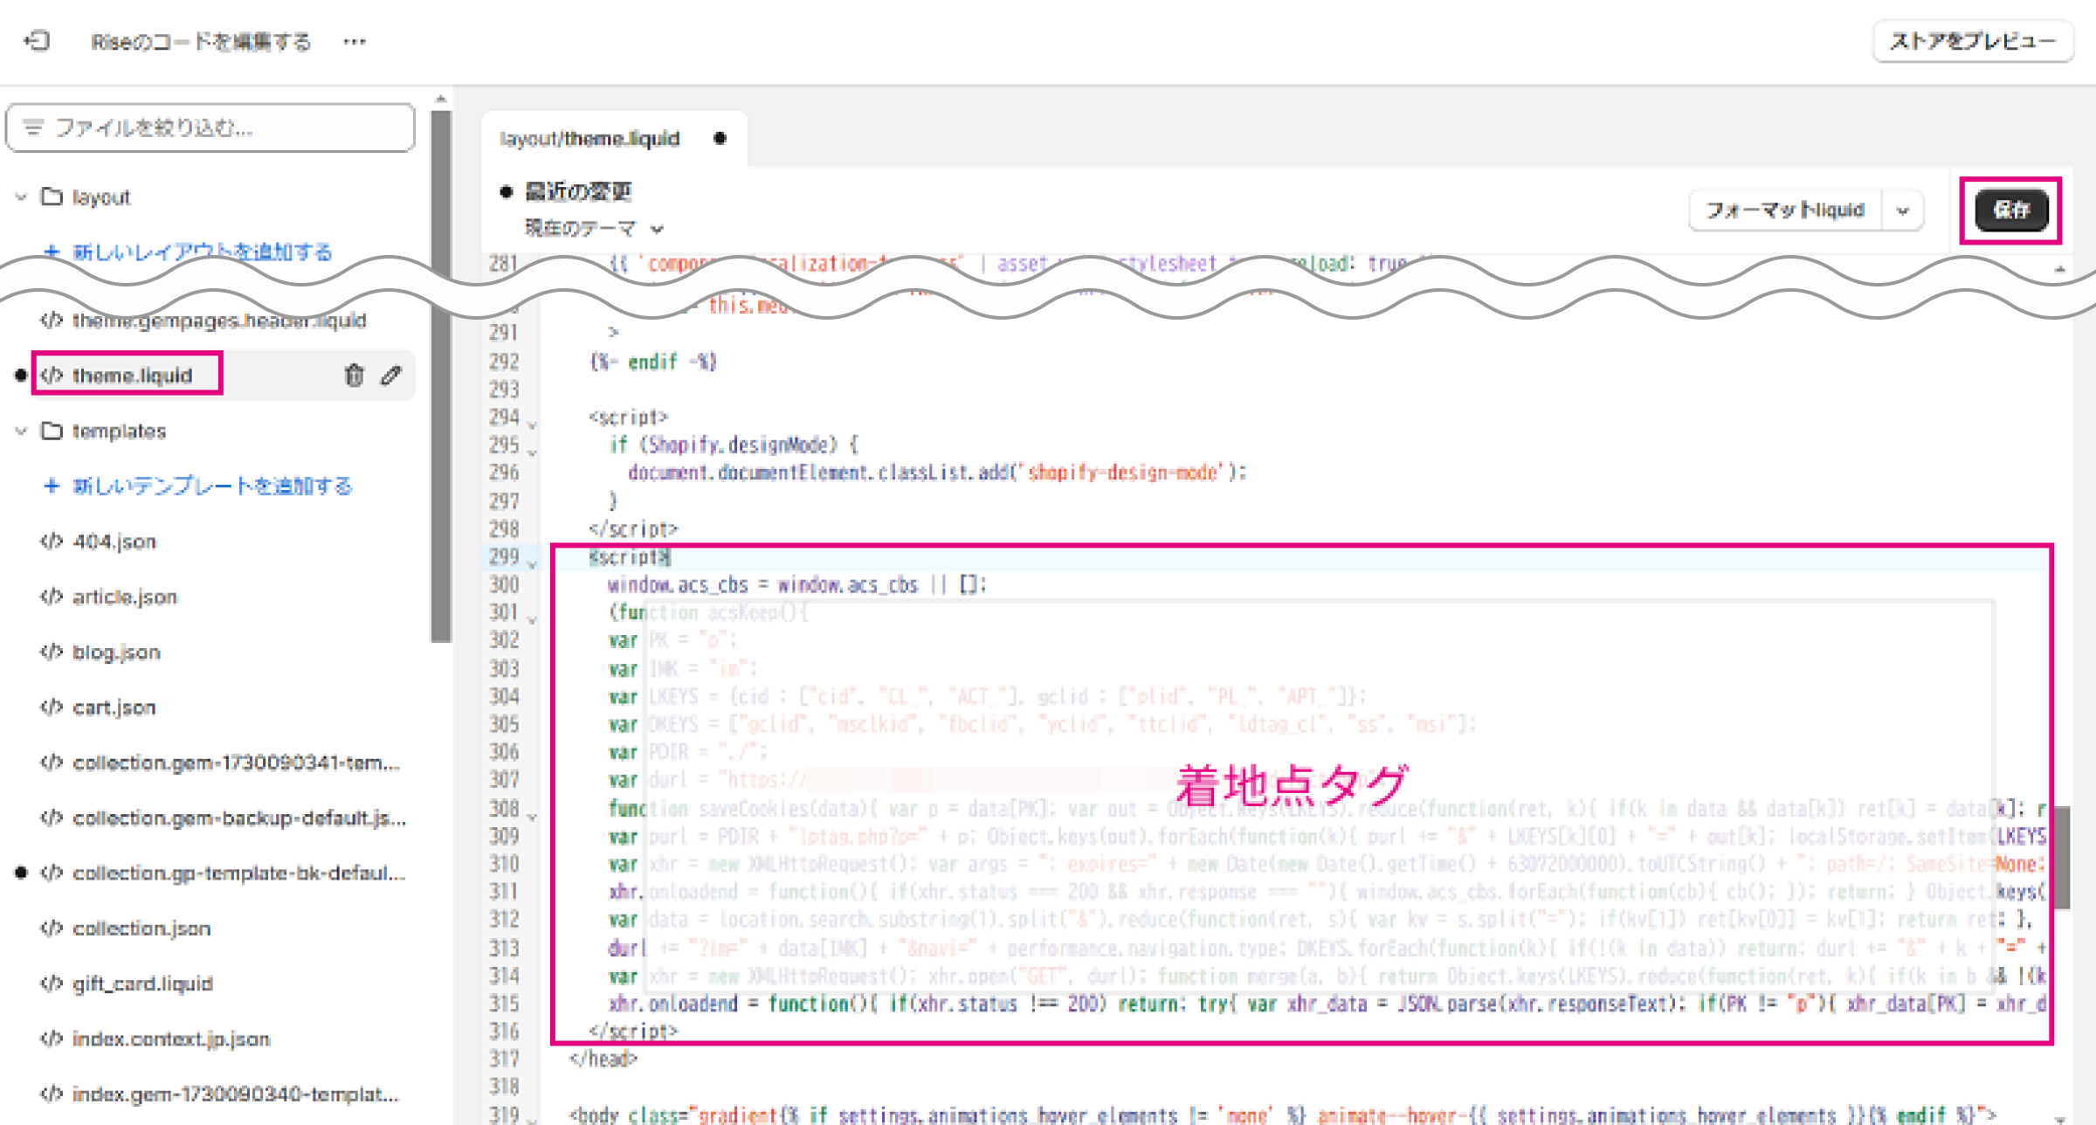Click code icon beside cart.json

(x=52, y=707)
